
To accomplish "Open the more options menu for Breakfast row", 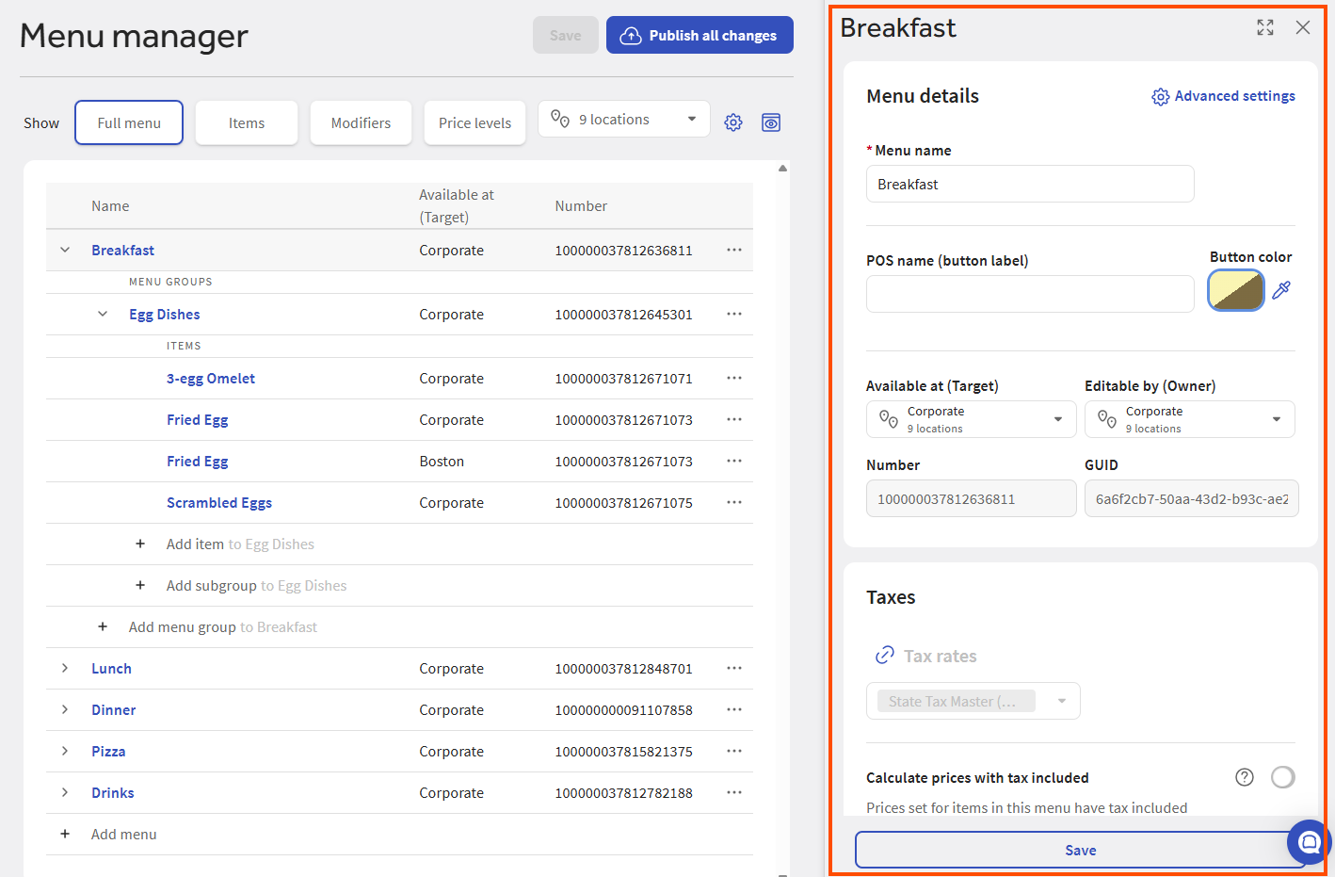I will click(x=734, y=250).
